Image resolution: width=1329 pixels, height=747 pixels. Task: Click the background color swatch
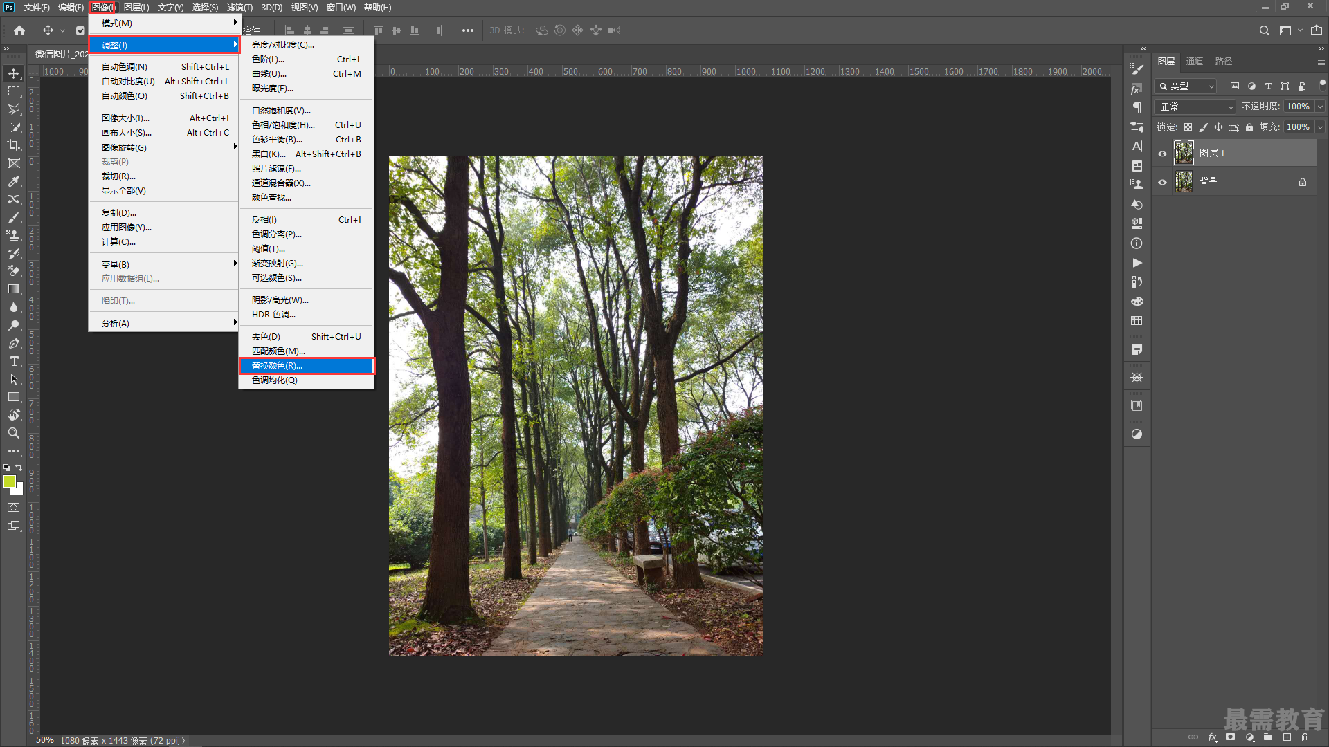click(19, 490)
